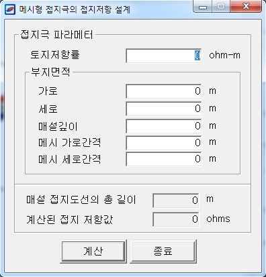Click the 매설 접지도선의 총 길이 output box
266x277 pixels.
176,201
